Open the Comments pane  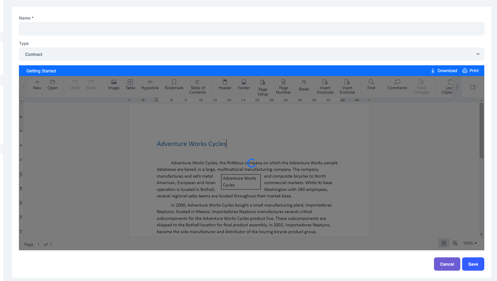click(x=397, y=85)
